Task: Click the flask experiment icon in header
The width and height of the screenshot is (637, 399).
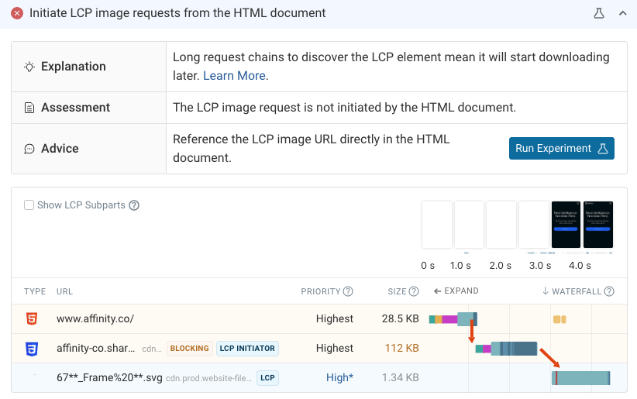Action: (598, 13)
